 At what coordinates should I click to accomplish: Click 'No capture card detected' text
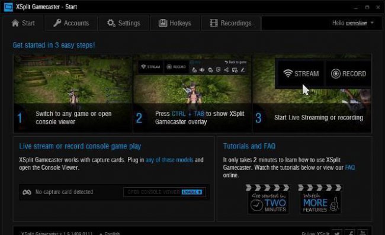point(64,192)
